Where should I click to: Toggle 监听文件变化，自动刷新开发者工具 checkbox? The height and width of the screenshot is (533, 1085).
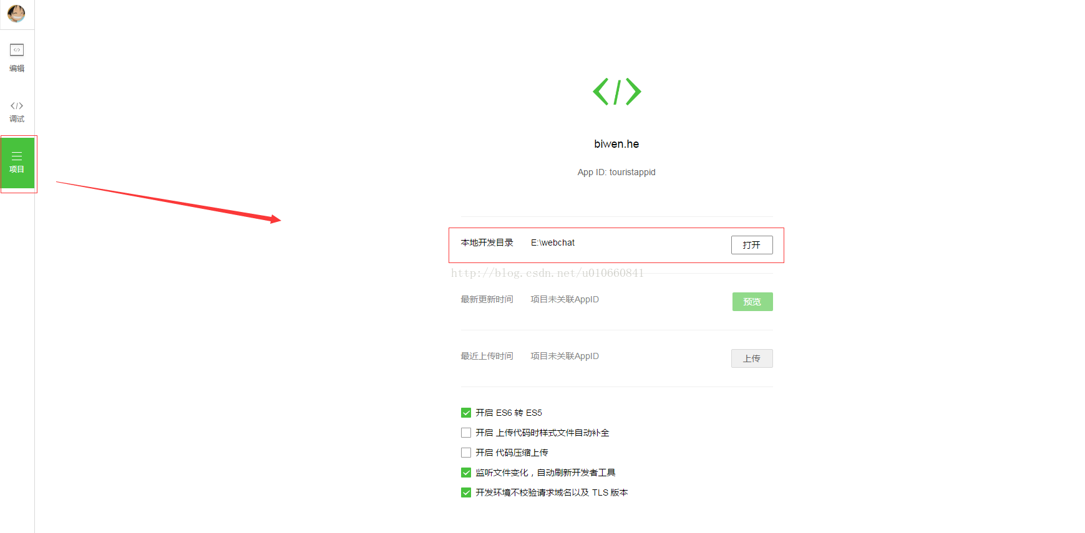(466, 473)
